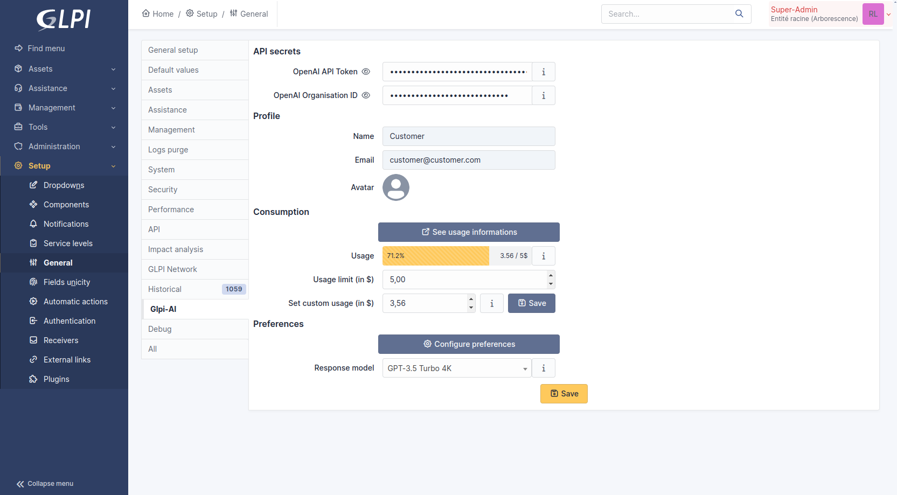Expand the Management sidebar menu
The image size is (897, 495).
coord(64,108)
